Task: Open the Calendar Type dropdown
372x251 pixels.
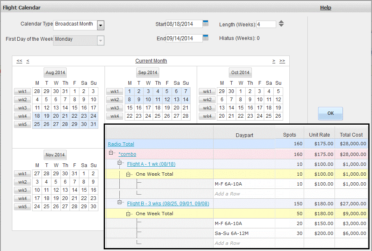Action: (101, 26)
